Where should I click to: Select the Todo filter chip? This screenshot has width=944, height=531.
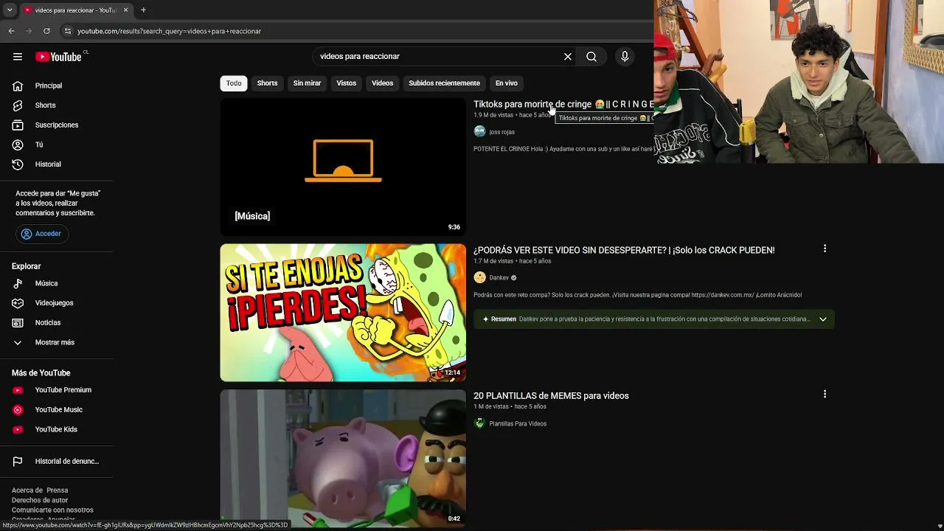click(234, 83)
